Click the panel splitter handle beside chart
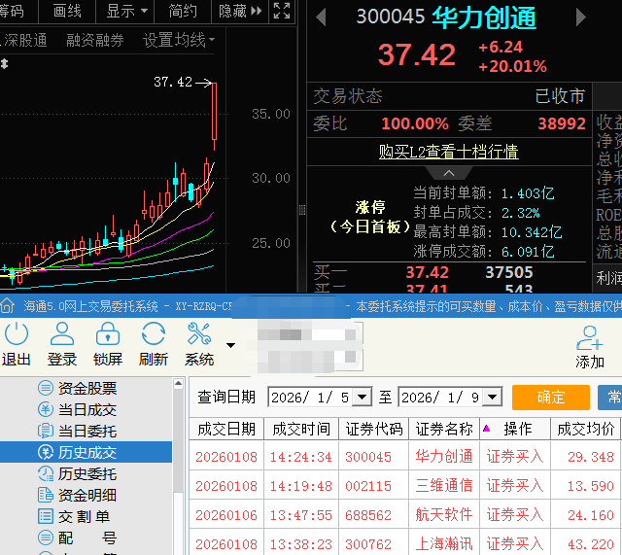 point(302,210)
